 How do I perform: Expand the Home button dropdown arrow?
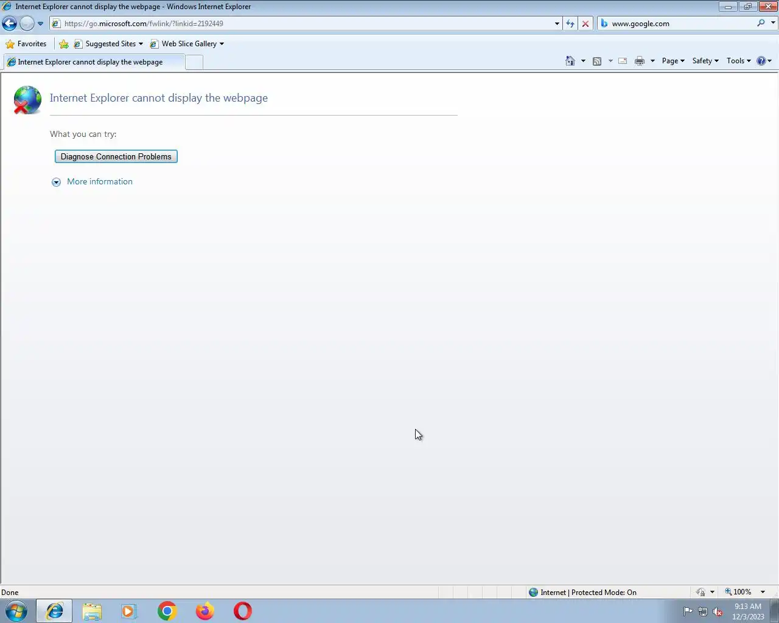(x=583, y=61)
